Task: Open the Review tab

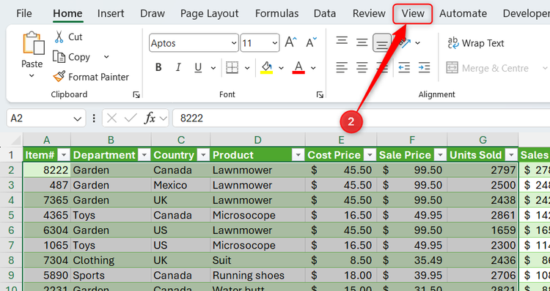Action: click(x=369, y=13)
